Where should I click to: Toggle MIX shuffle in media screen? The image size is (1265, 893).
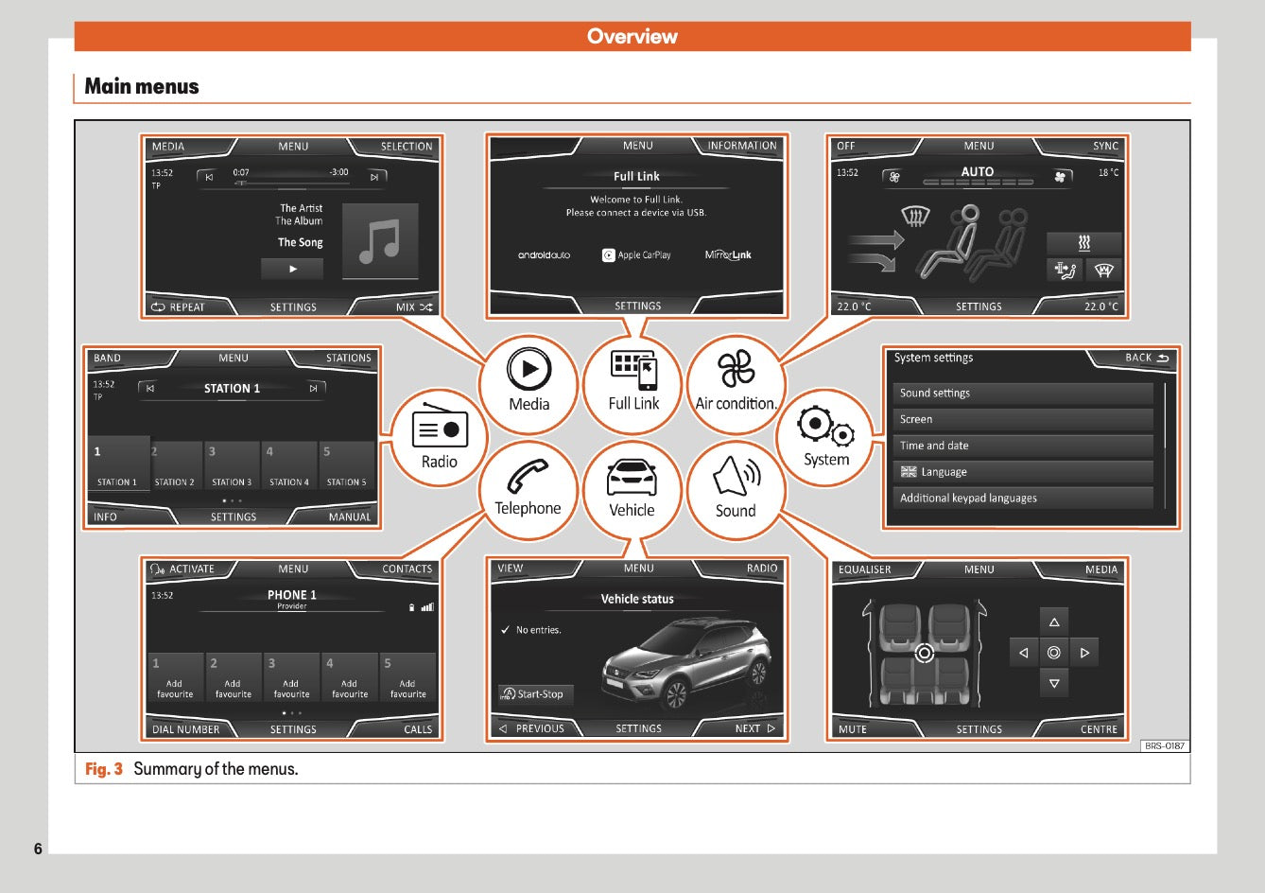[412, 306]
